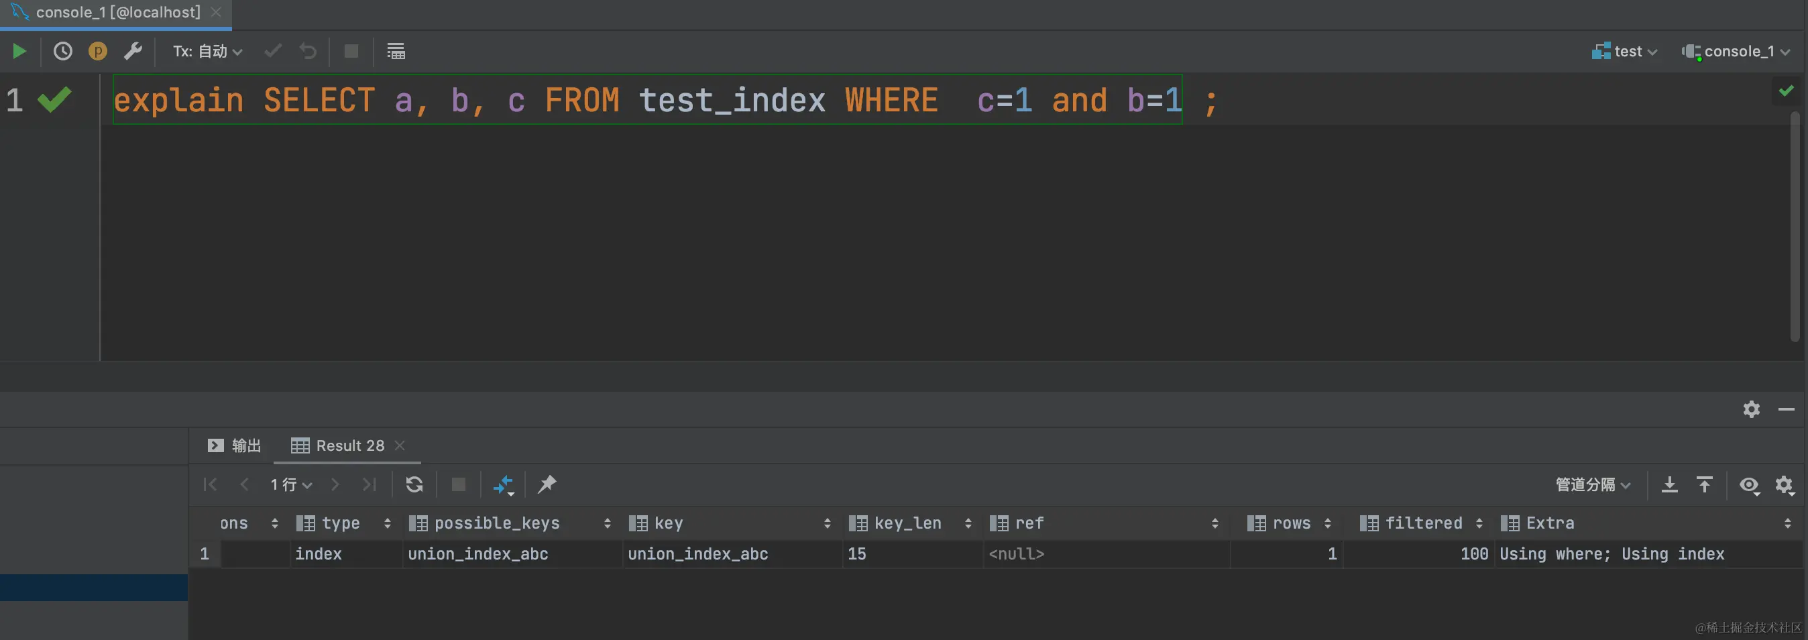This screenshot has width=1808, height=640.
Task: Go to next page of results
Action: pos(335,485)
